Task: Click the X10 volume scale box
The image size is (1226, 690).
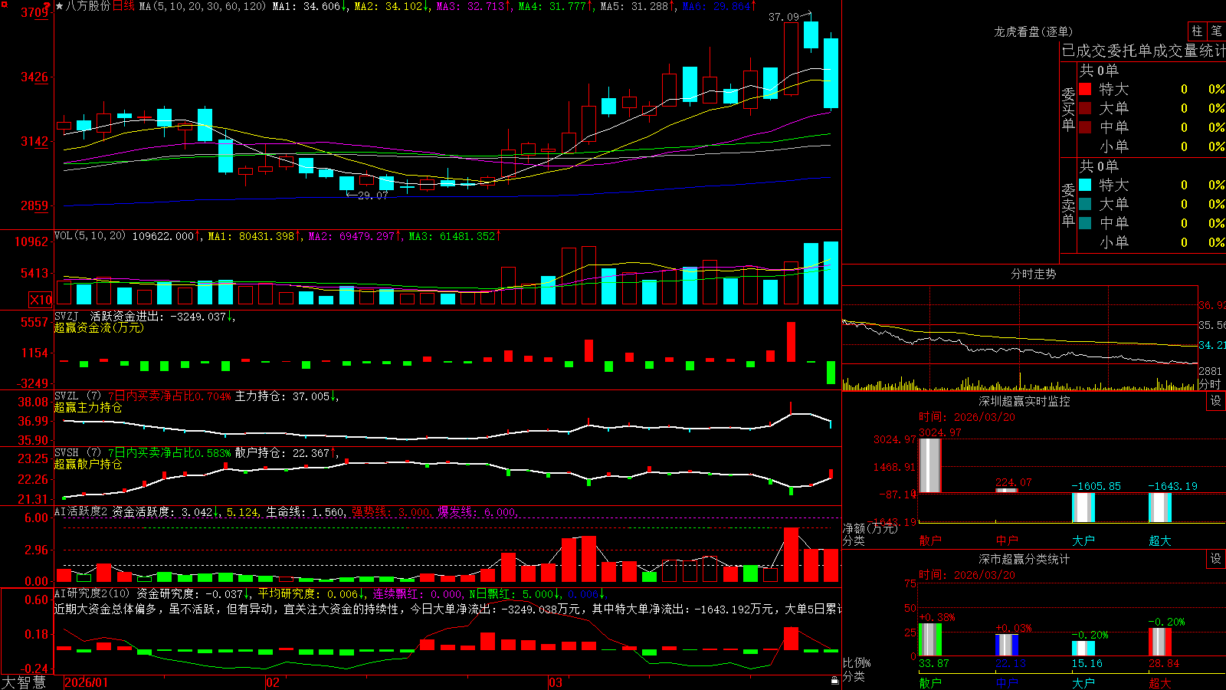Action: (41, 300)
